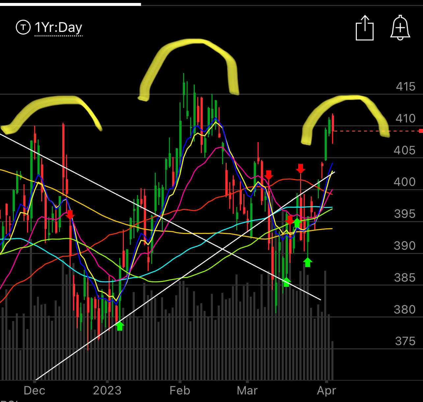The height and width of the screenshot is (402, 423).
Task: Click the 375 price axis label
Action: [x=405, y=341]
